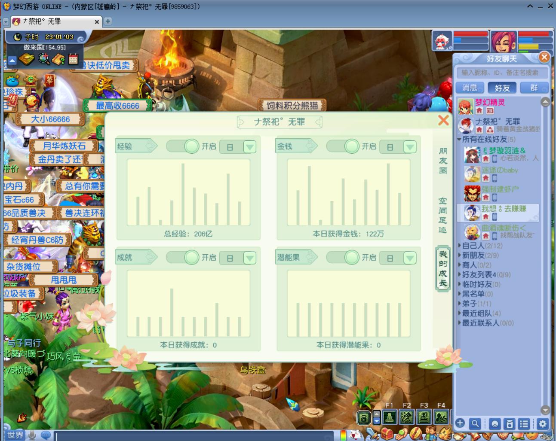Toggle the 经验 开启 switch
Viewport: 556px width, 441px height.
pos(182,146)
